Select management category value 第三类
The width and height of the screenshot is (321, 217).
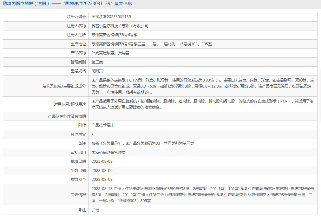coord(97,62)
